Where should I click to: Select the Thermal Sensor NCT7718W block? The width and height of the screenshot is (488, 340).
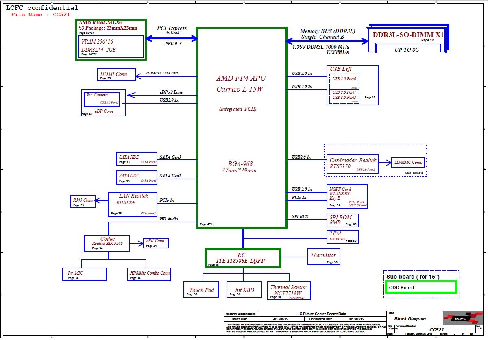pos(289,290)
